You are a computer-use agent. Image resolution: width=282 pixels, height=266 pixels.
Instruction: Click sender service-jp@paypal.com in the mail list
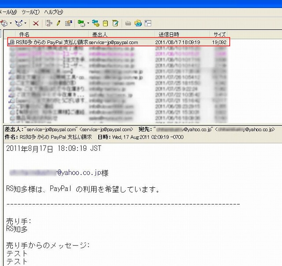(x=113, y=42)
